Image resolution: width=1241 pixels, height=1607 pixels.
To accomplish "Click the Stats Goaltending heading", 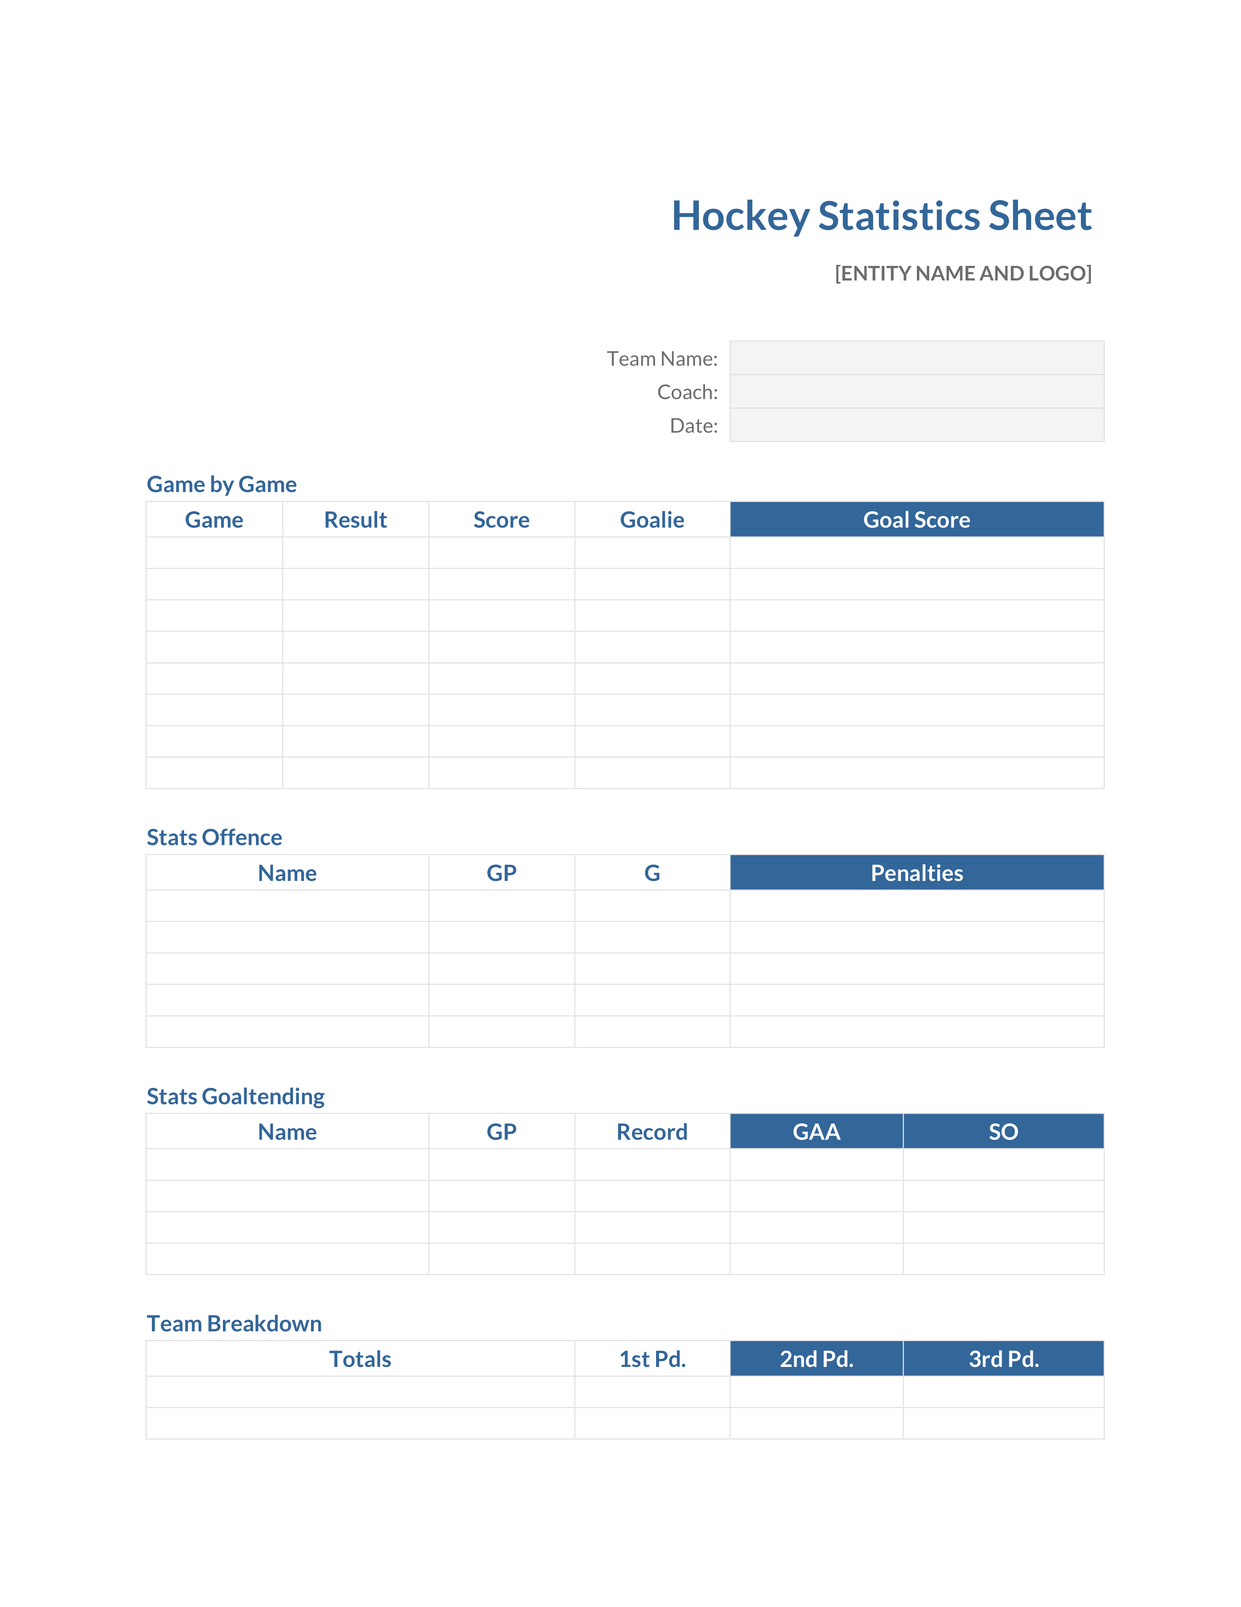I will [x=235, y=1096].
